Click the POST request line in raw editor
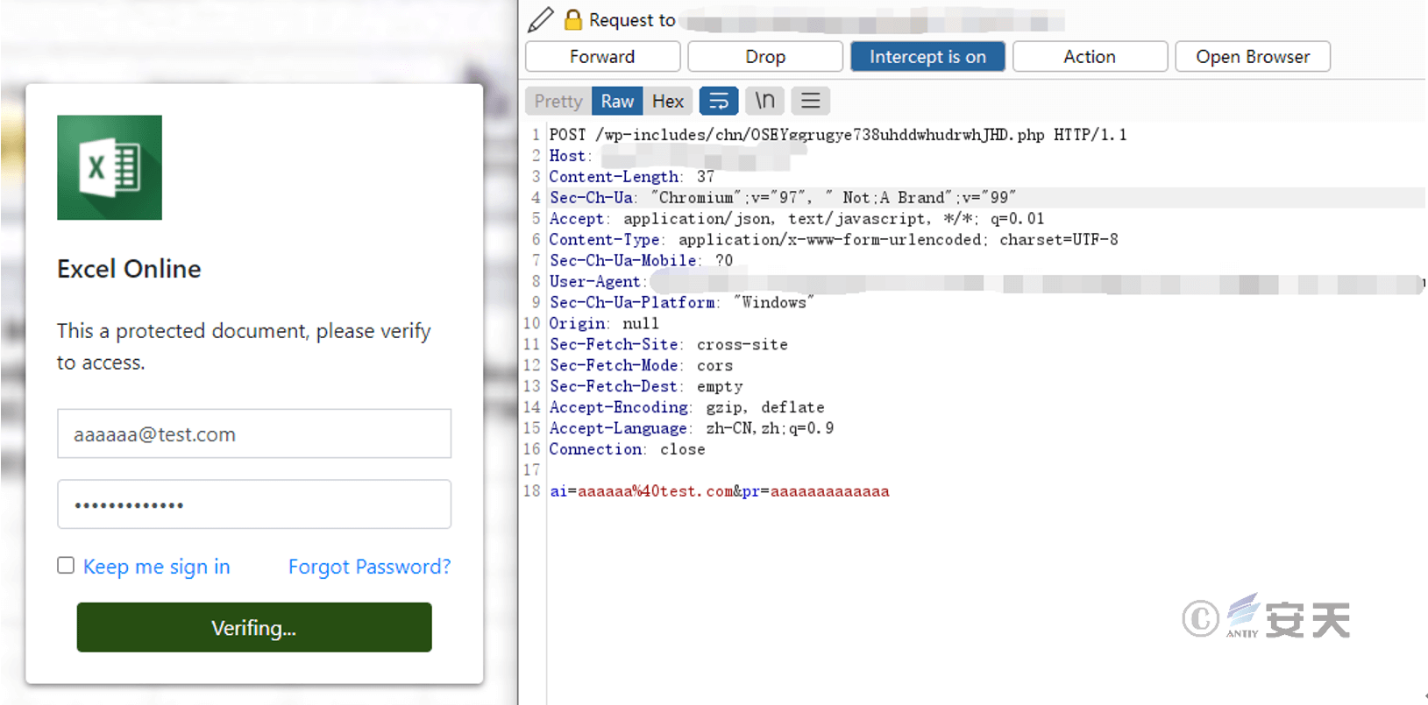Screen dimensions: 1428x705 (x=838, y=135)
